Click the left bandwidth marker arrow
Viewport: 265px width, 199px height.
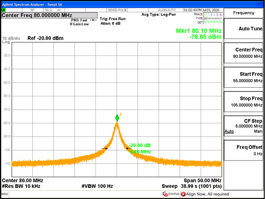[105, 148]
